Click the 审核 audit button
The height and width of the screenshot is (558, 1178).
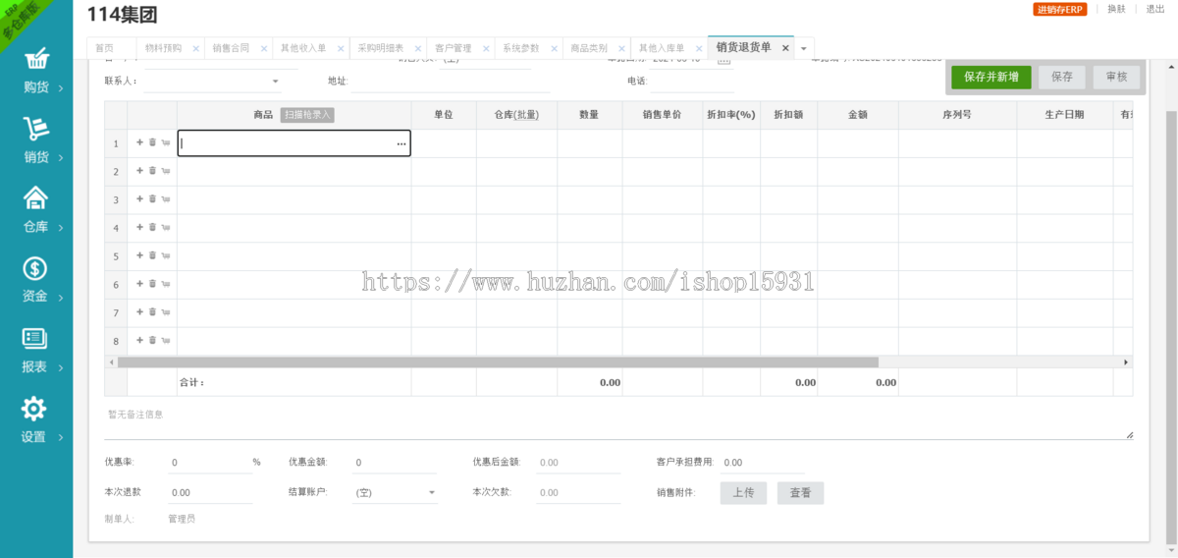click(x=1116, y=77)
